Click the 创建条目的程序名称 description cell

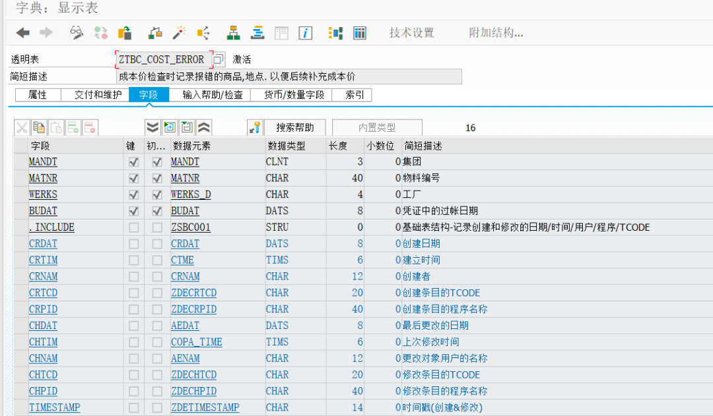(x=445, y=309)
